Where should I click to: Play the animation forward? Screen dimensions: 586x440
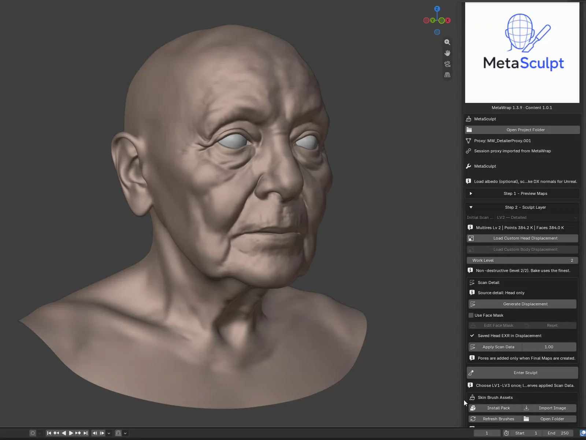click(x=71, y=433)
